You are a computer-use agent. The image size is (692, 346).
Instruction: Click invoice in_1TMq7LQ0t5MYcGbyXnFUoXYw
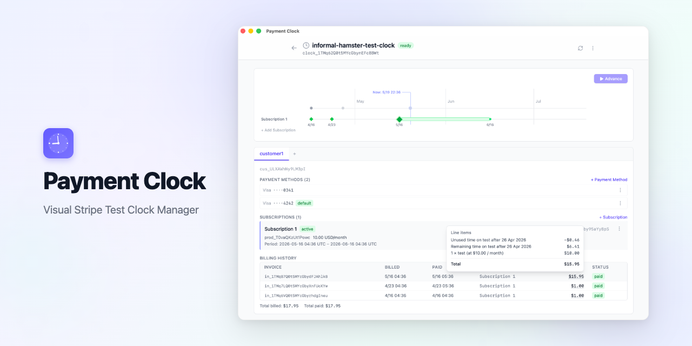coord(296,286)
